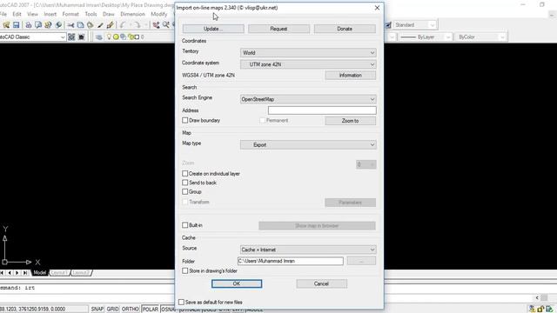
Task: Toggle ORTHO mode in status bar
Action: tap(131, 310)
